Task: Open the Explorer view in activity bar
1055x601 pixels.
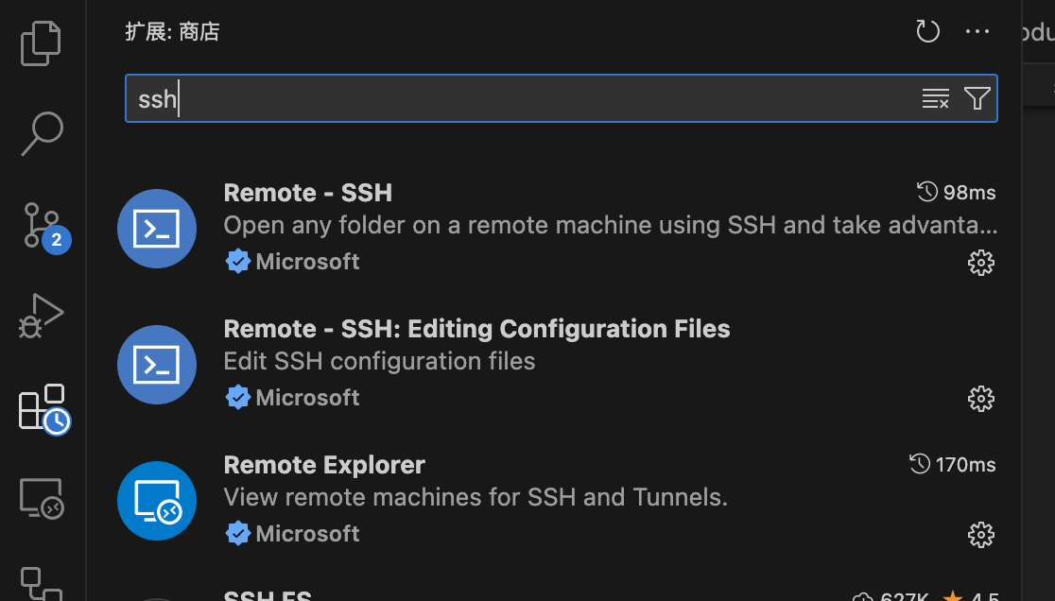Action: [42, 43]
